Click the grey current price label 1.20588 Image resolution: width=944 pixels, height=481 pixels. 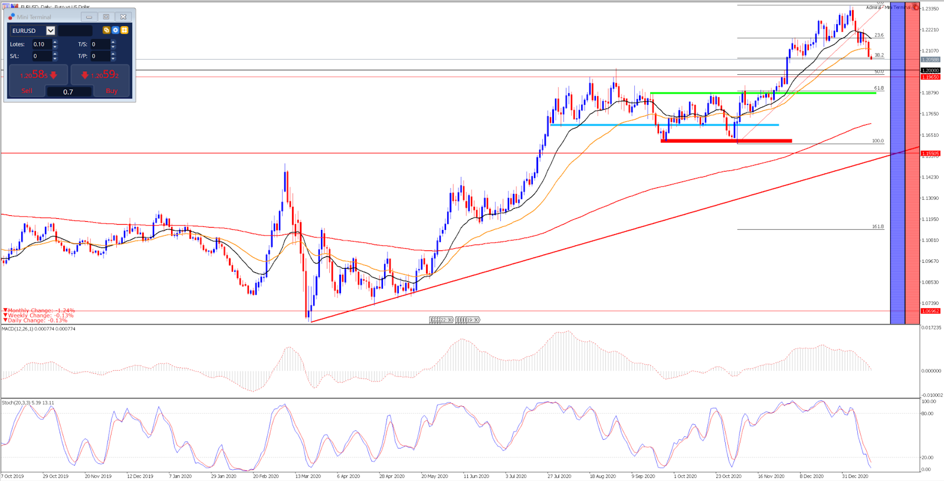[x=930, y=60]
